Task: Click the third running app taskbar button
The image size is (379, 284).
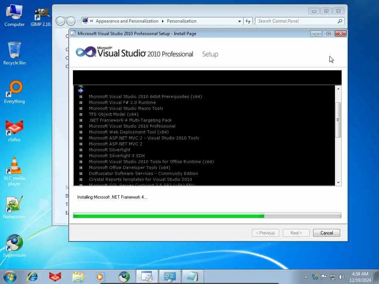Action: [192, 277]
